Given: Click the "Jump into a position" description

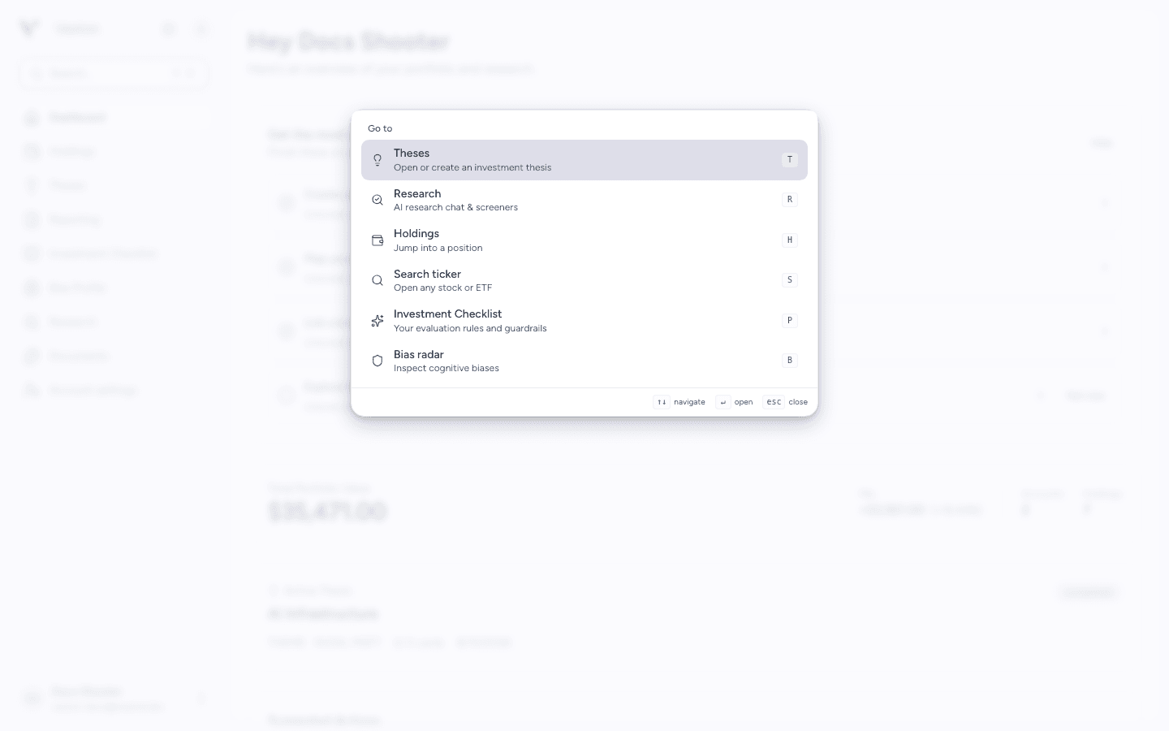Looking at the screenshot, I should (438, 248).
